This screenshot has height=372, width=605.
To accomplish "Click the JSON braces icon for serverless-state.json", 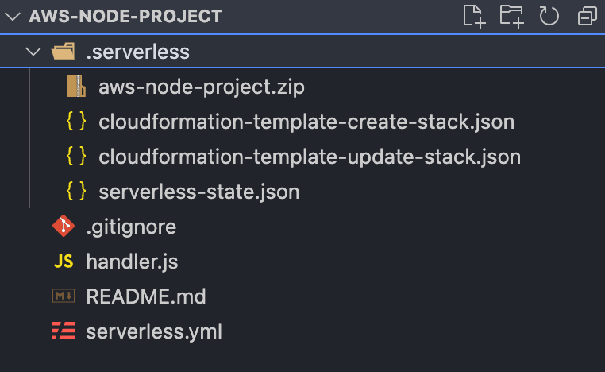I will [76, 192].
